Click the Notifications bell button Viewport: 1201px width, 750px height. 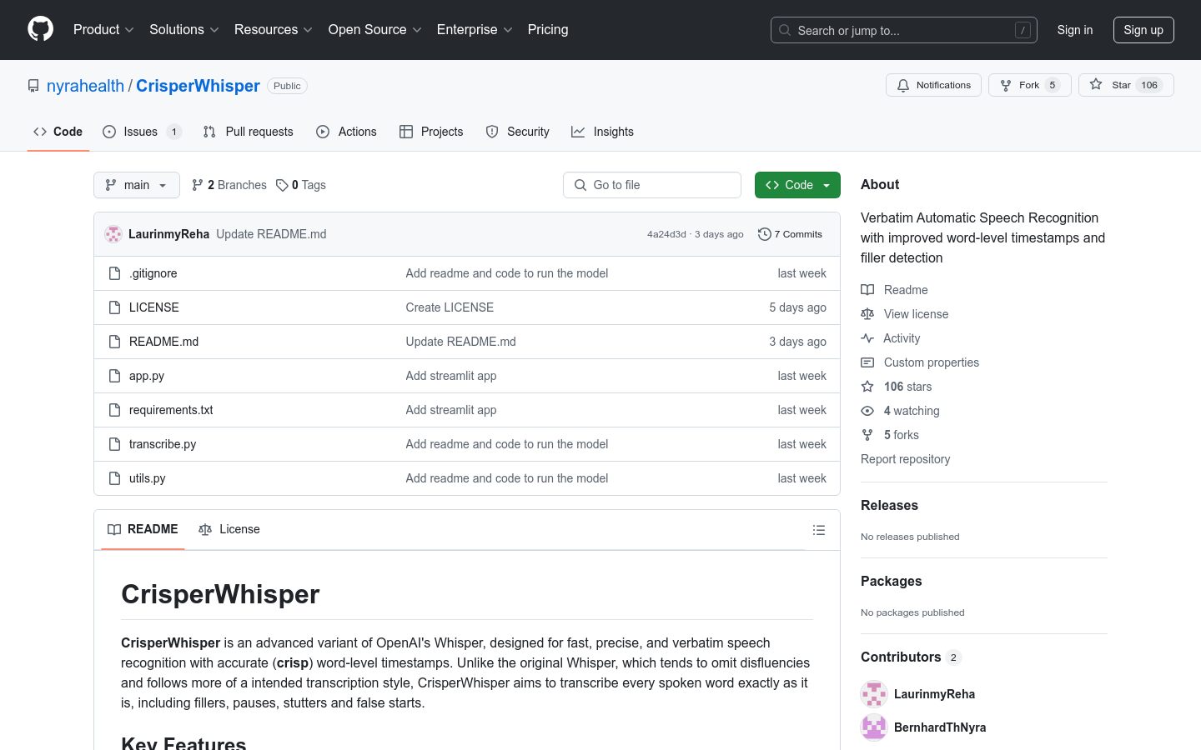click(933, 85)
